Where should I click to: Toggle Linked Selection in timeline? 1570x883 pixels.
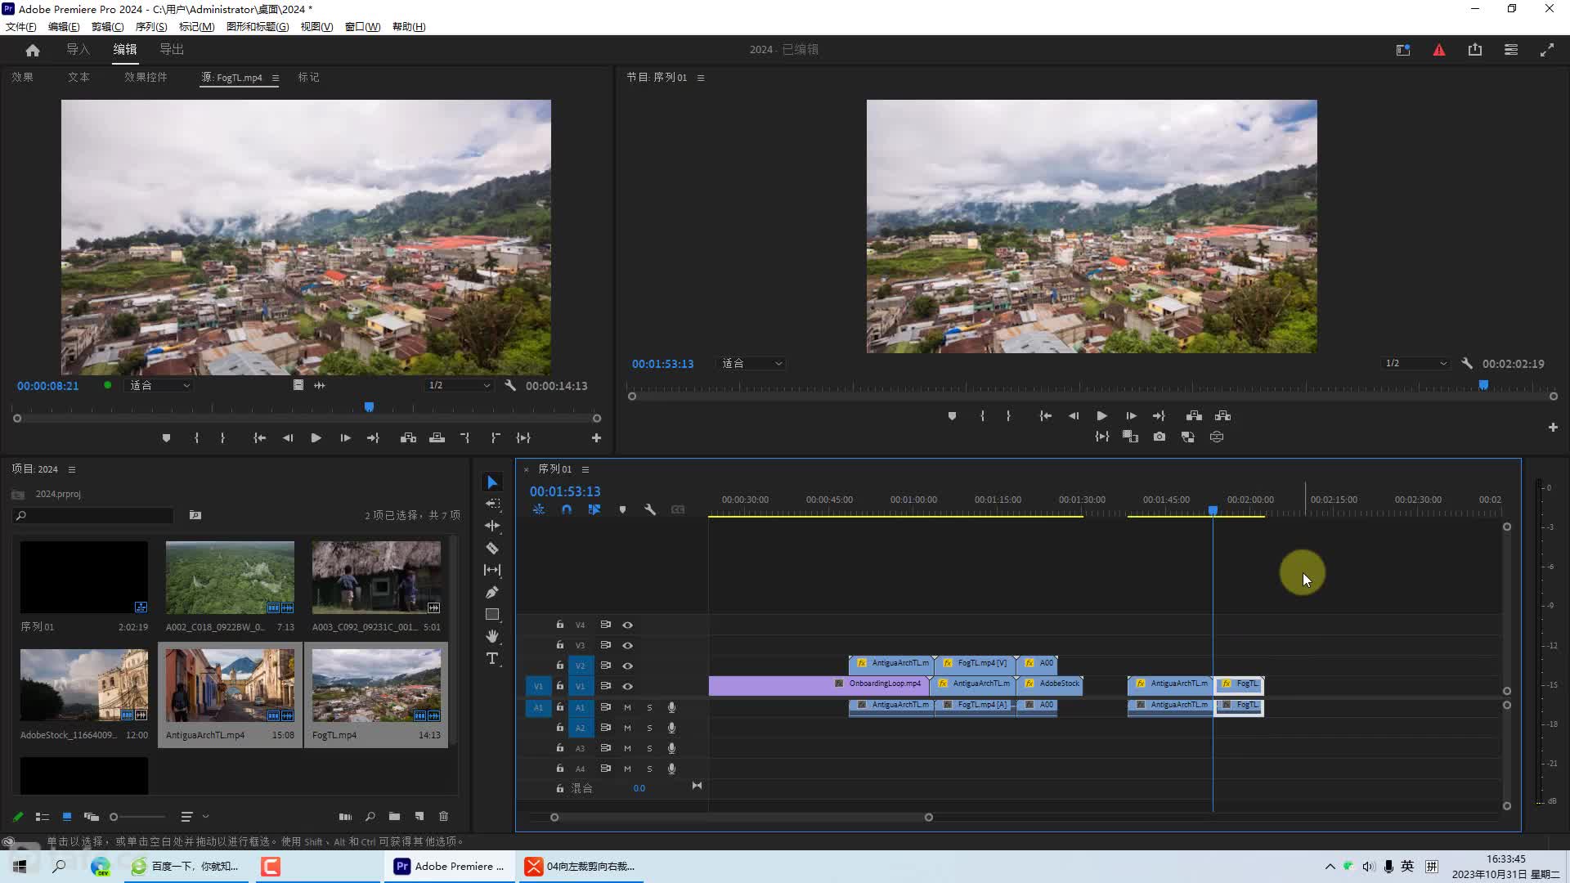(594, 509)
